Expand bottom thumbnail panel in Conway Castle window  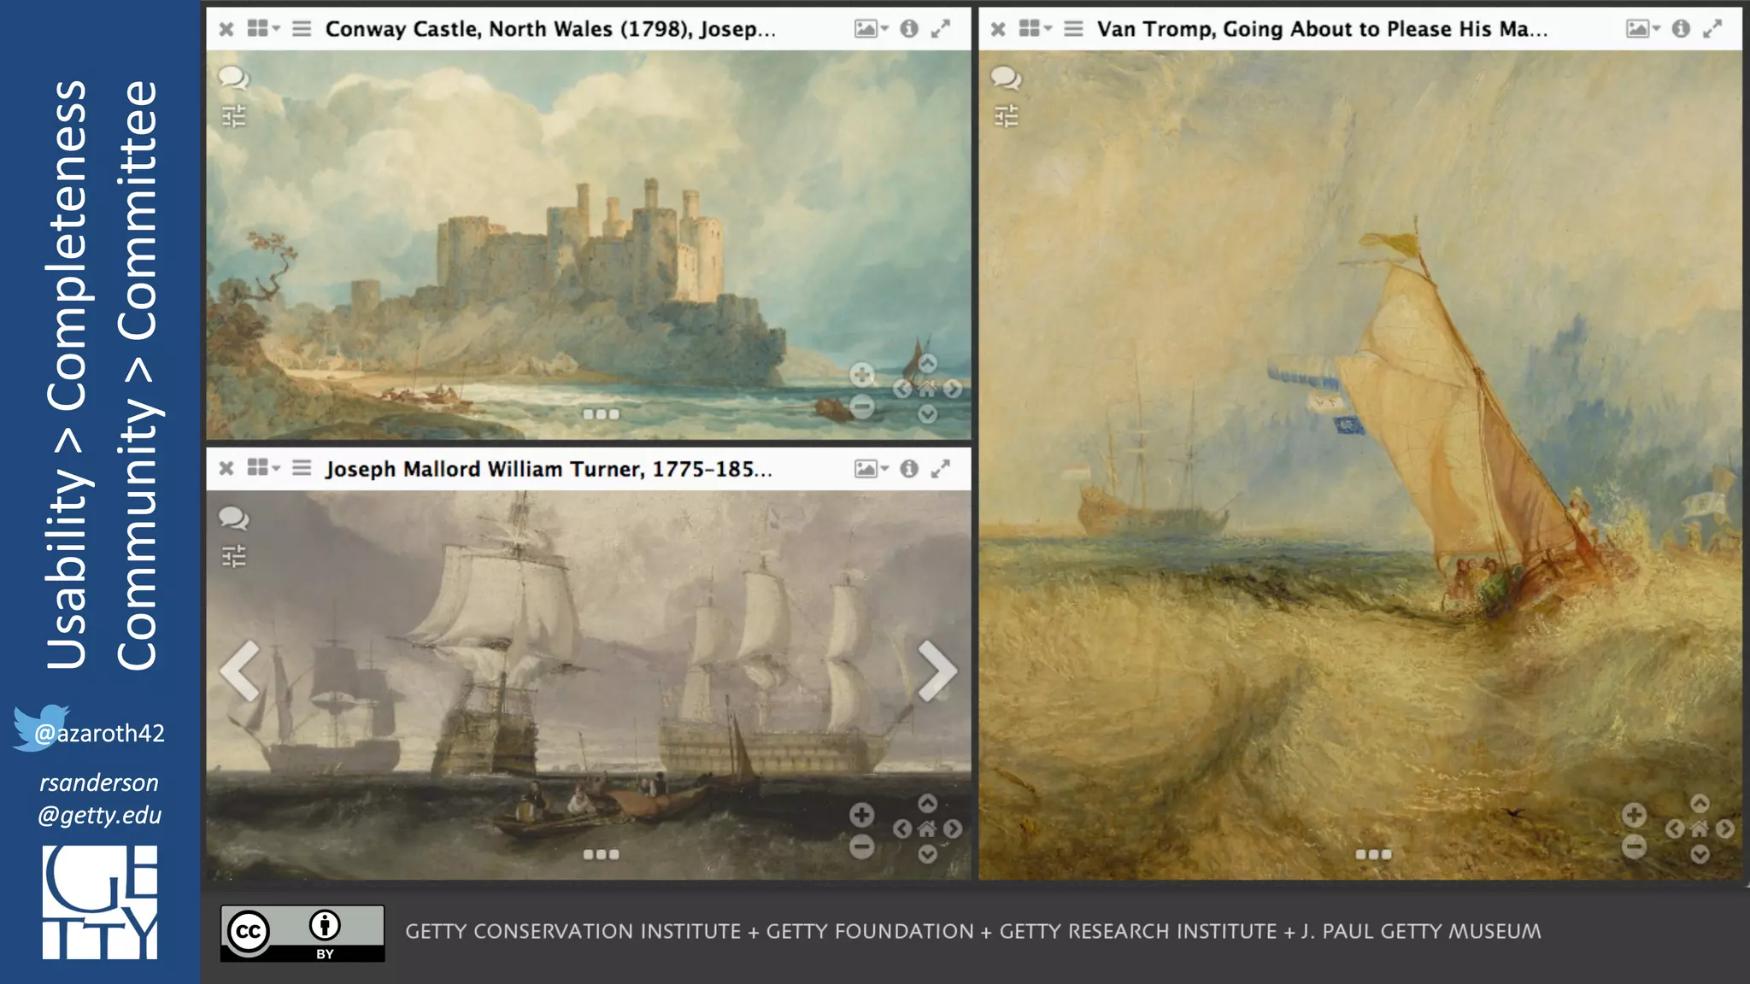[x=601, y=414]
